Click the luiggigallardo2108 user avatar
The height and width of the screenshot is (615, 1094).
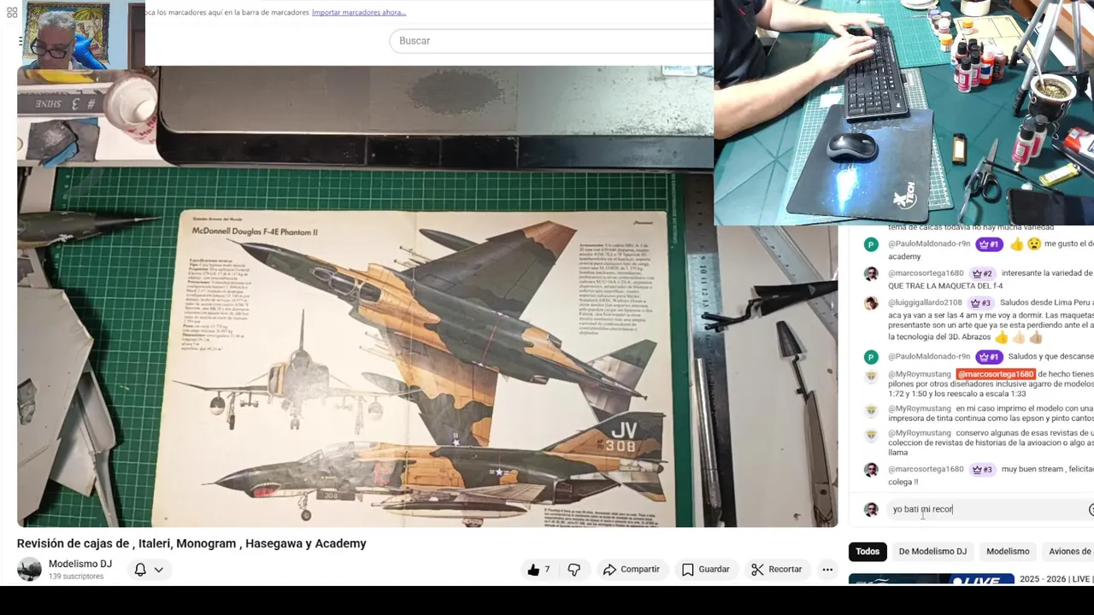(871, 303)
